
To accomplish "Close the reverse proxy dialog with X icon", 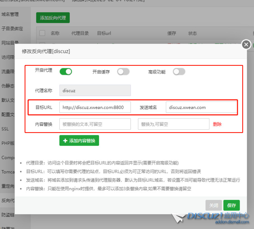I will point(246,44).
